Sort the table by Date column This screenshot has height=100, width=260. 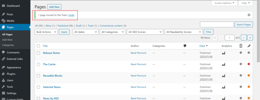coord(203,46)
